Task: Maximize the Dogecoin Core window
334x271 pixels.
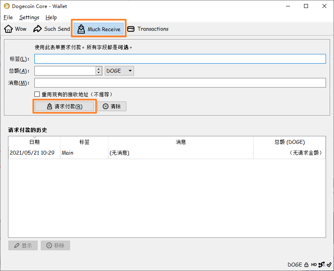Action: pos(306,6)
